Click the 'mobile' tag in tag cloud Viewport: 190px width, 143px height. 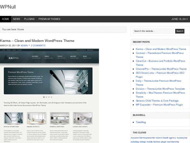coord(150,142)
